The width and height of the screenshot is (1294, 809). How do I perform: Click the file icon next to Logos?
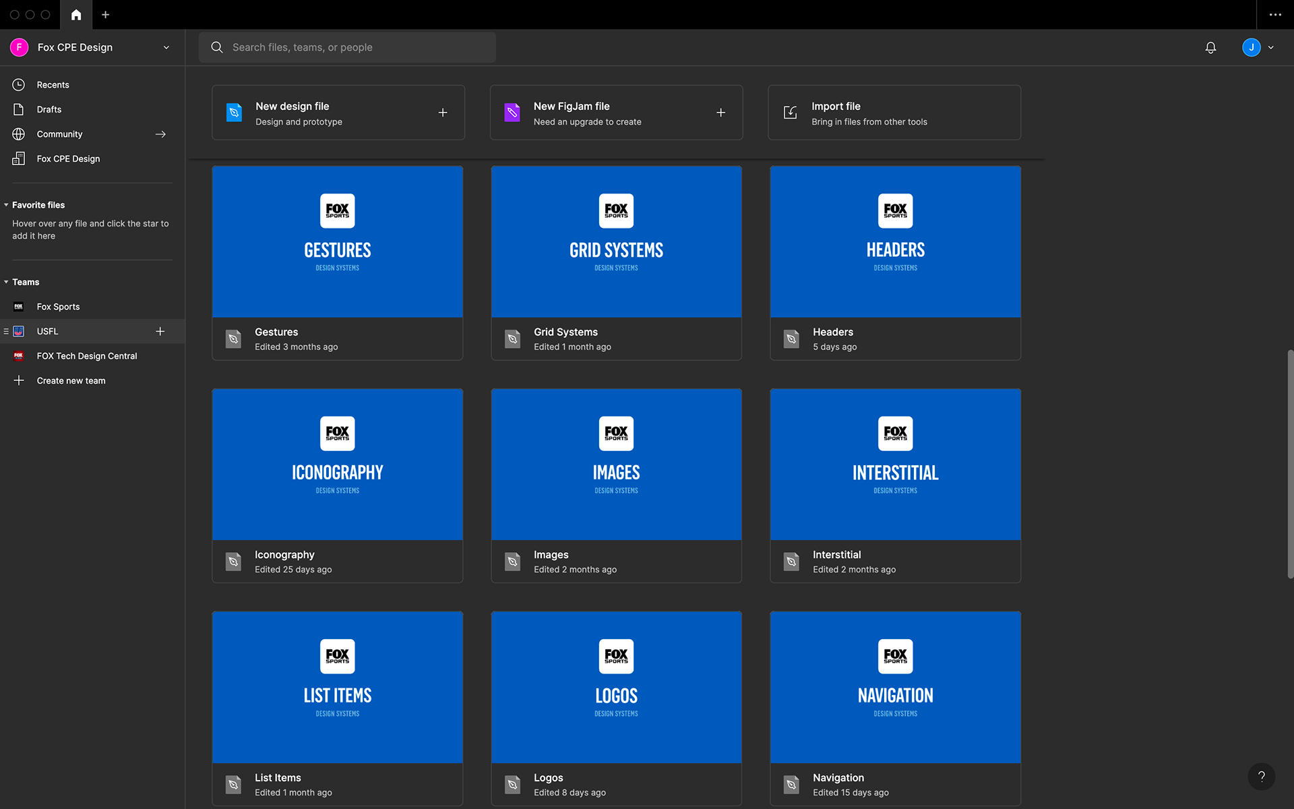coord(512,784)
